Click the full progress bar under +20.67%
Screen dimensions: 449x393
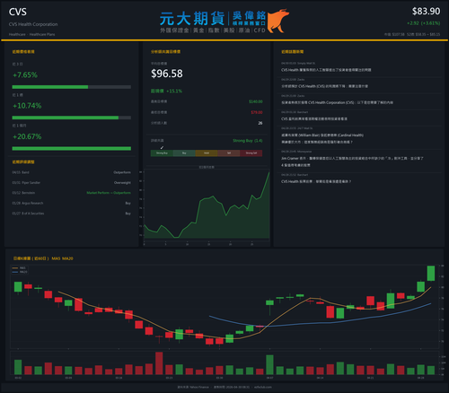pyautogui.click(x=72, y=149)
